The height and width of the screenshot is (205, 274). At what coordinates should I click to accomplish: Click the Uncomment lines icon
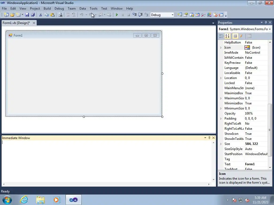click(74, 15)
